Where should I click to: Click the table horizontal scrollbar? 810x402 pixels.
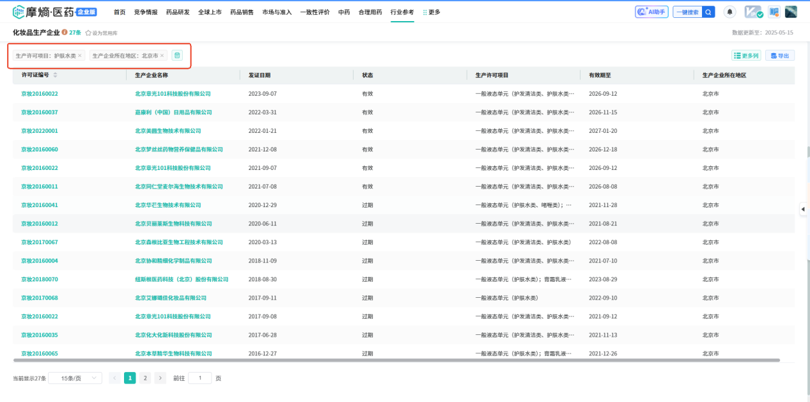point(396,360)
